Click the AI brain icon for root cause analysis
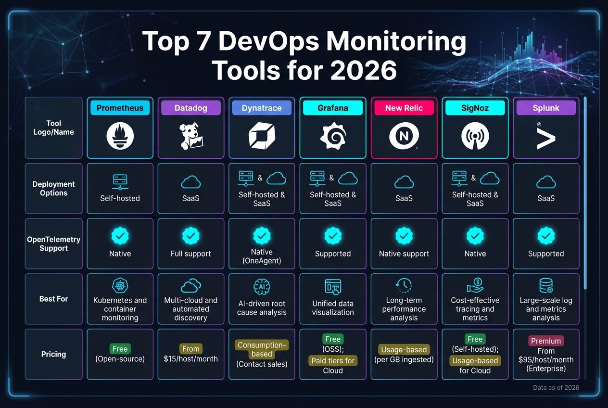The height and width of the screenshot is (408, 608). (x=262, y=286)
